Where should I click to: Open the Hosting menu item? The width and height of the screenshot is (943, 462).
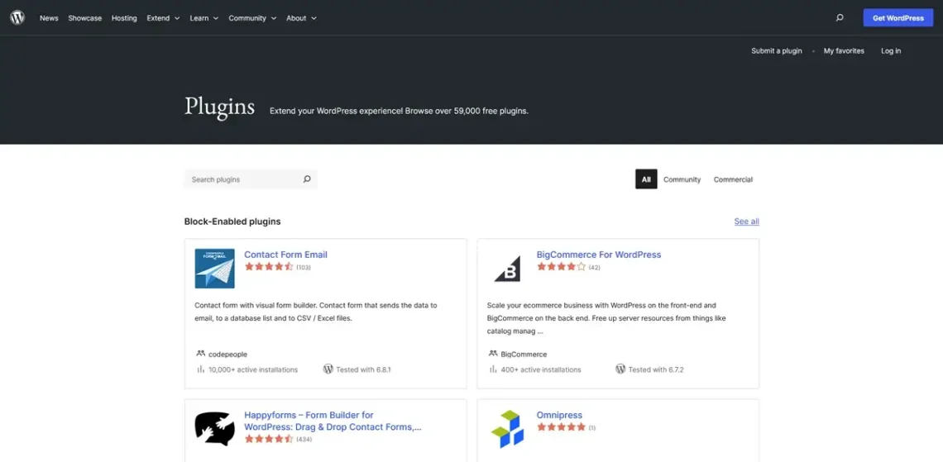(x=124, y=18)
